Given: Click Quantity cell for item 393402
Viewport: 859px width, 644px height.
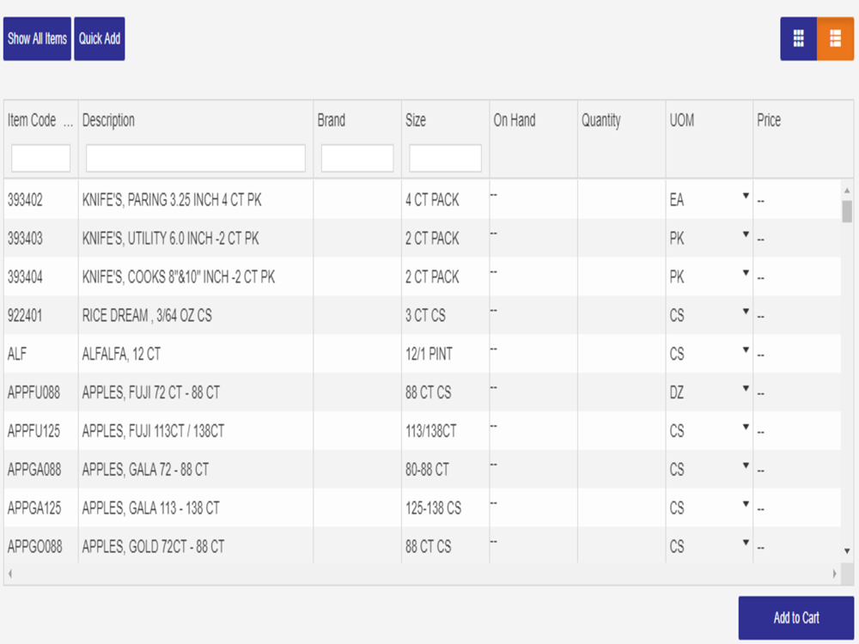Looking at the screenshot, I should click(621, 200).
